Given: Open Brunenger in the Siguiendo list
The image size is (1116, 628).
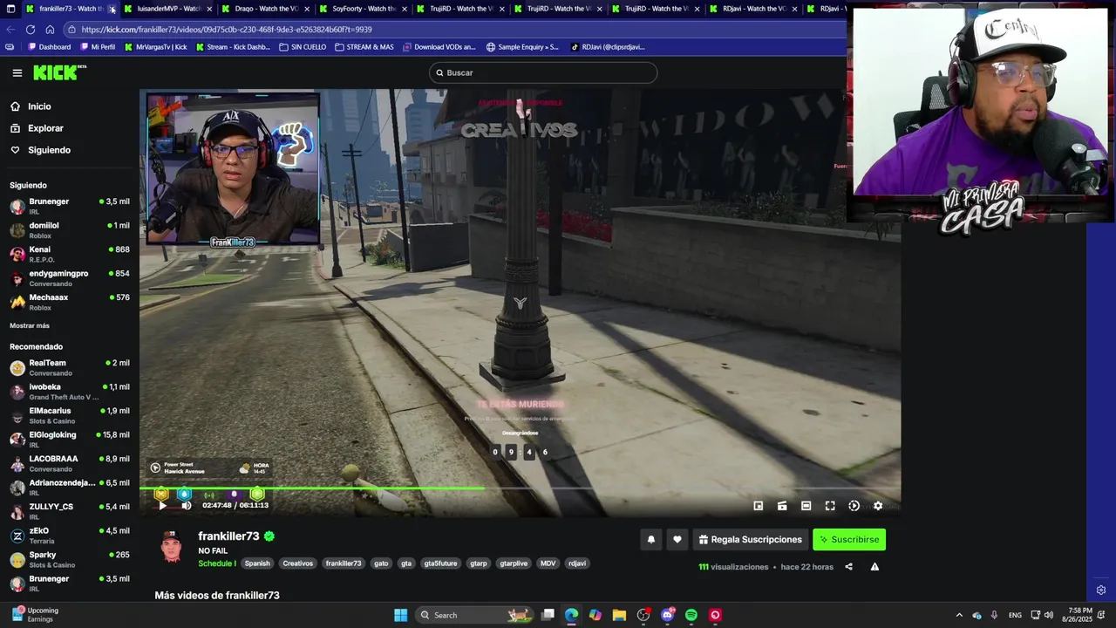Looking at the screenshot, I should (70, 206).
